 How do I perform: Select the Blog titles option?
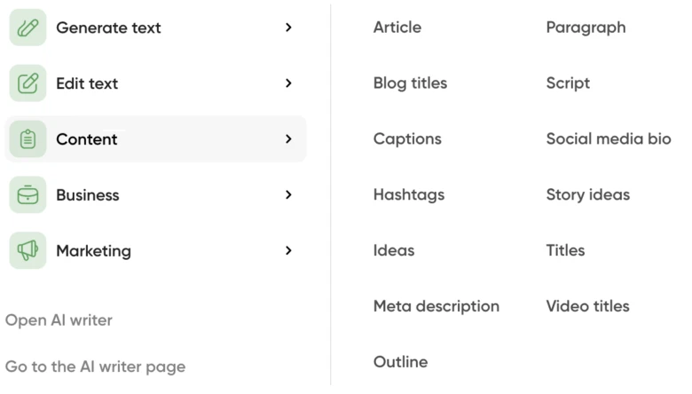(410, 83)
